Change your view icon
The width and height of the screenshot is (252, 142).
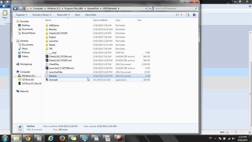[x=178, y=15]
